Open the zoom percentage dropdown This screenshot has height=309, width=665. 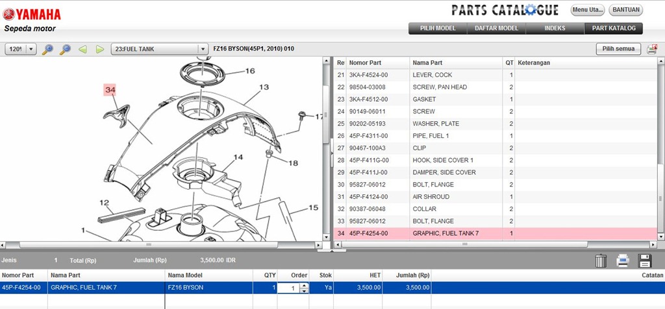click(x=31, y=49)
